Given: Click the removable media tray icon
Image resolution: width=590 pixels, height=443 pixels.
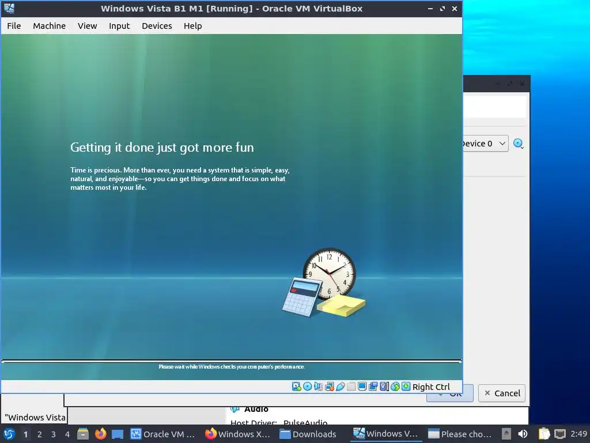Looking at the screenshot, I should click(x=506, y=434).
